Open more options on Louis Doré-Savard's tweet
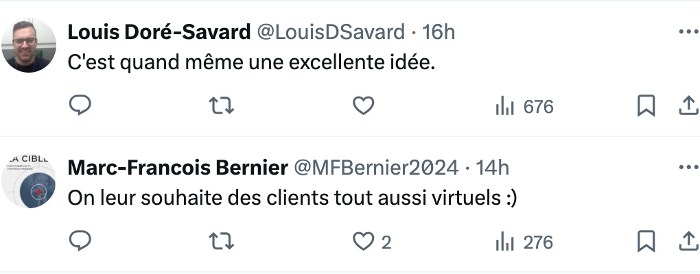 [688, 32]
